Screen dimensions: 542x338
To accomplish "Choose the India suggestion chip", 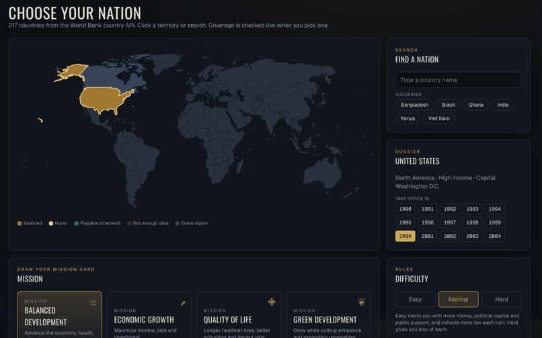I will [x=502, y=105].
